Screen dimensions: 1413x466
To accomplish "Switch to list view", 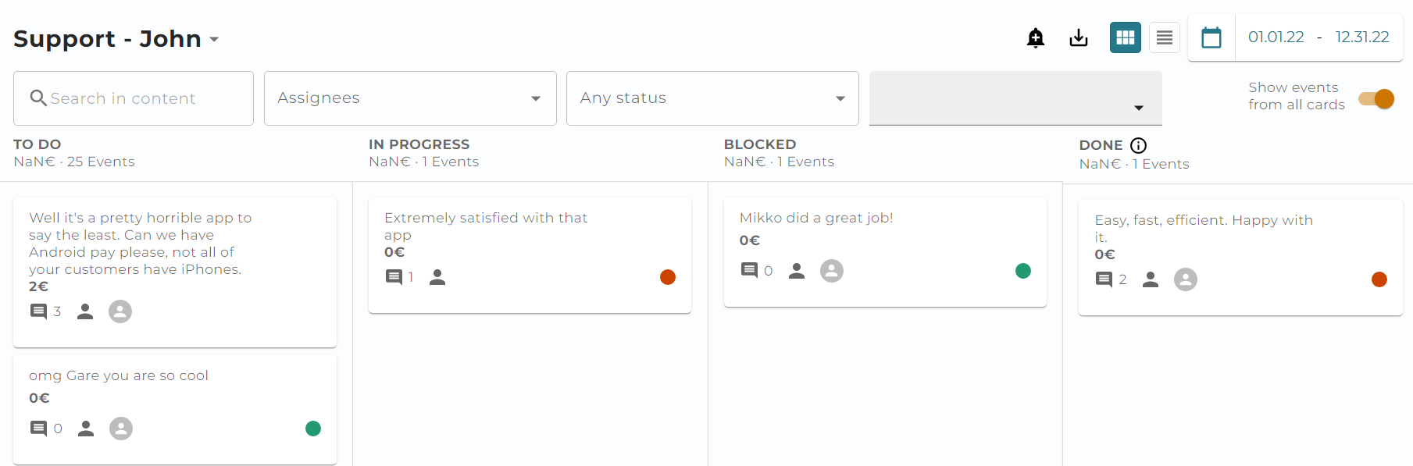I will pyautogui.click(x=1165, y=37).
